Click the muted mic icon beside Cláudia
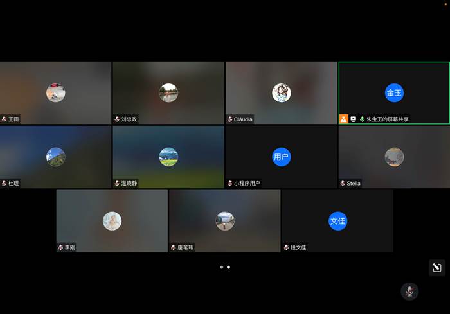The width and height of the screenshot is (450, 314). coord(230,119)
